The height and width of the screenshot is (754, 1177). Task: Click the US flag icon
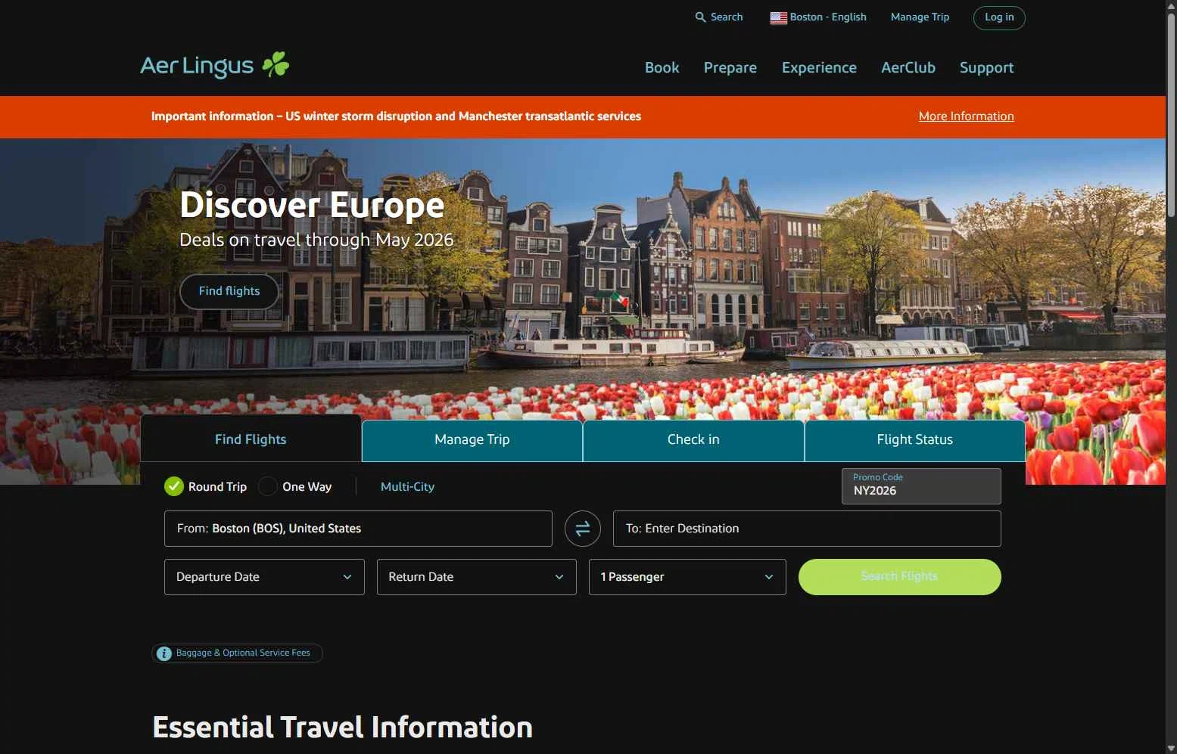pyautogui.click(x=778, y=17)
